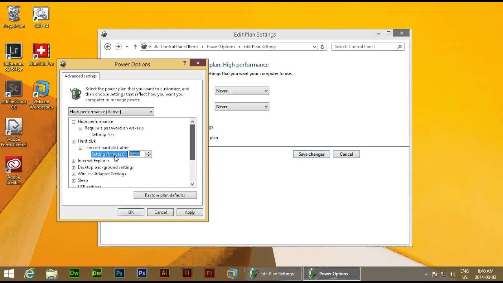503x283 pixels.
Task: Open the address bar history dropdown
Action: 314,47
